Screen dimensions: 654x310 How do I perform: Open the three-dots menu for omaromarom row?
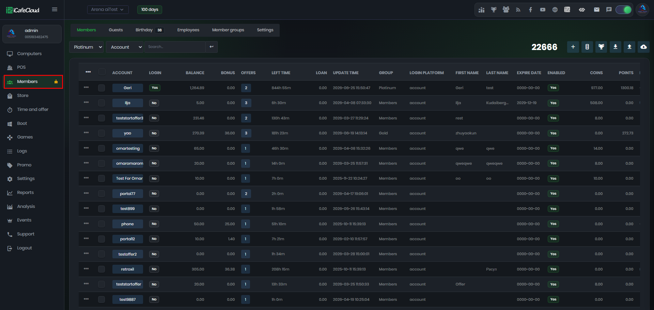click(86, 163)
